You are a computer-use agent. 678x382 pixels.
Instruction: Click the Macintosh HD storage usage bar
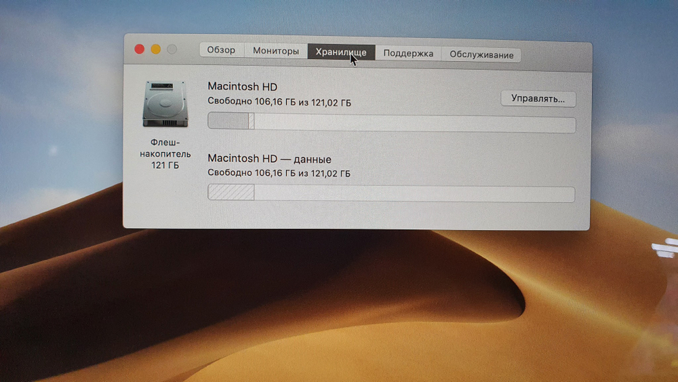point(391,121)
